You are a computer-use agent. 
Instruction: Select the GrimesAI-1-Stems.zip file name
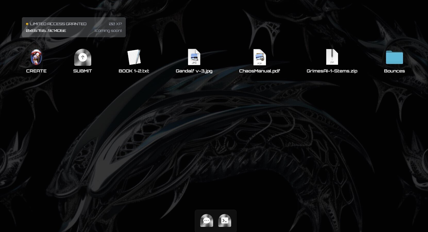tap(332, 71)
